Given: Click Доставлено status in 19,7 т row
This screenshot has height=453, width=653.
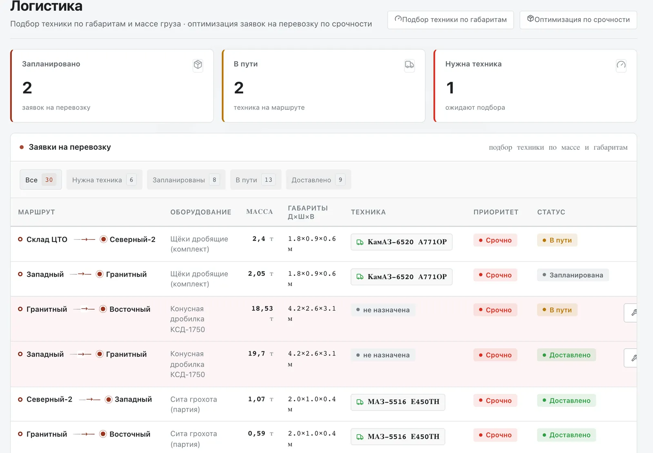Looking at the screenshot, I should (566, 355).
